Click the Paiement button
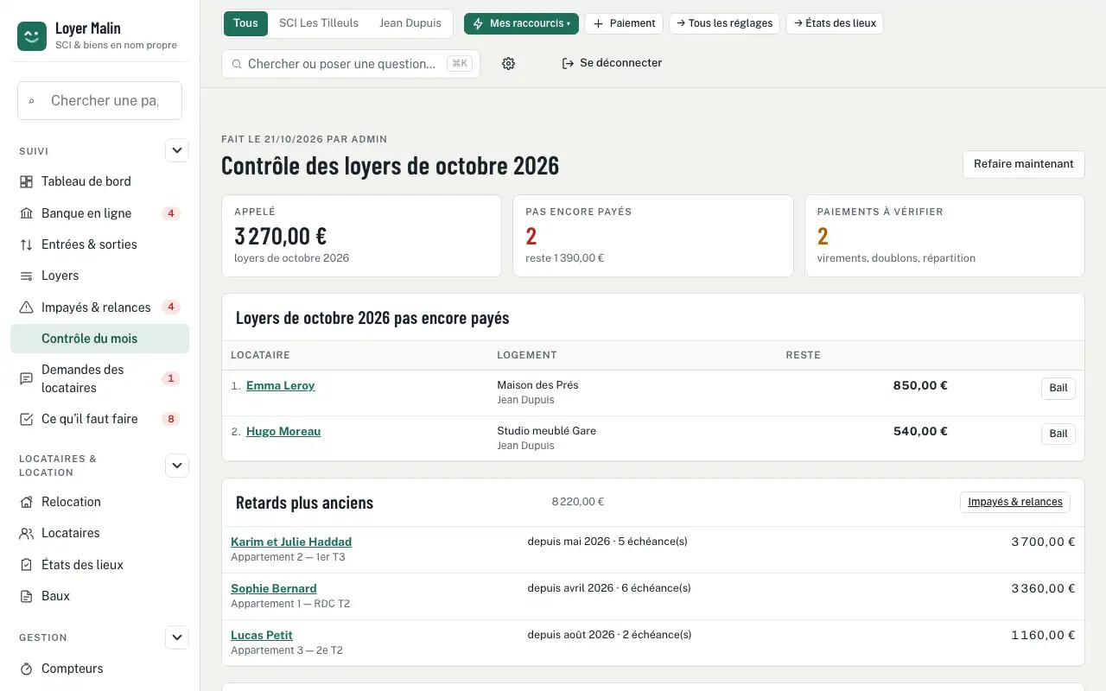 [624, 23]
